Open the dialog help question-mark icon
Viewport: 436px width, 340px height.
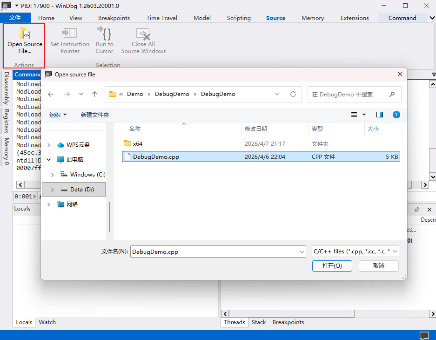coord(396,115)
